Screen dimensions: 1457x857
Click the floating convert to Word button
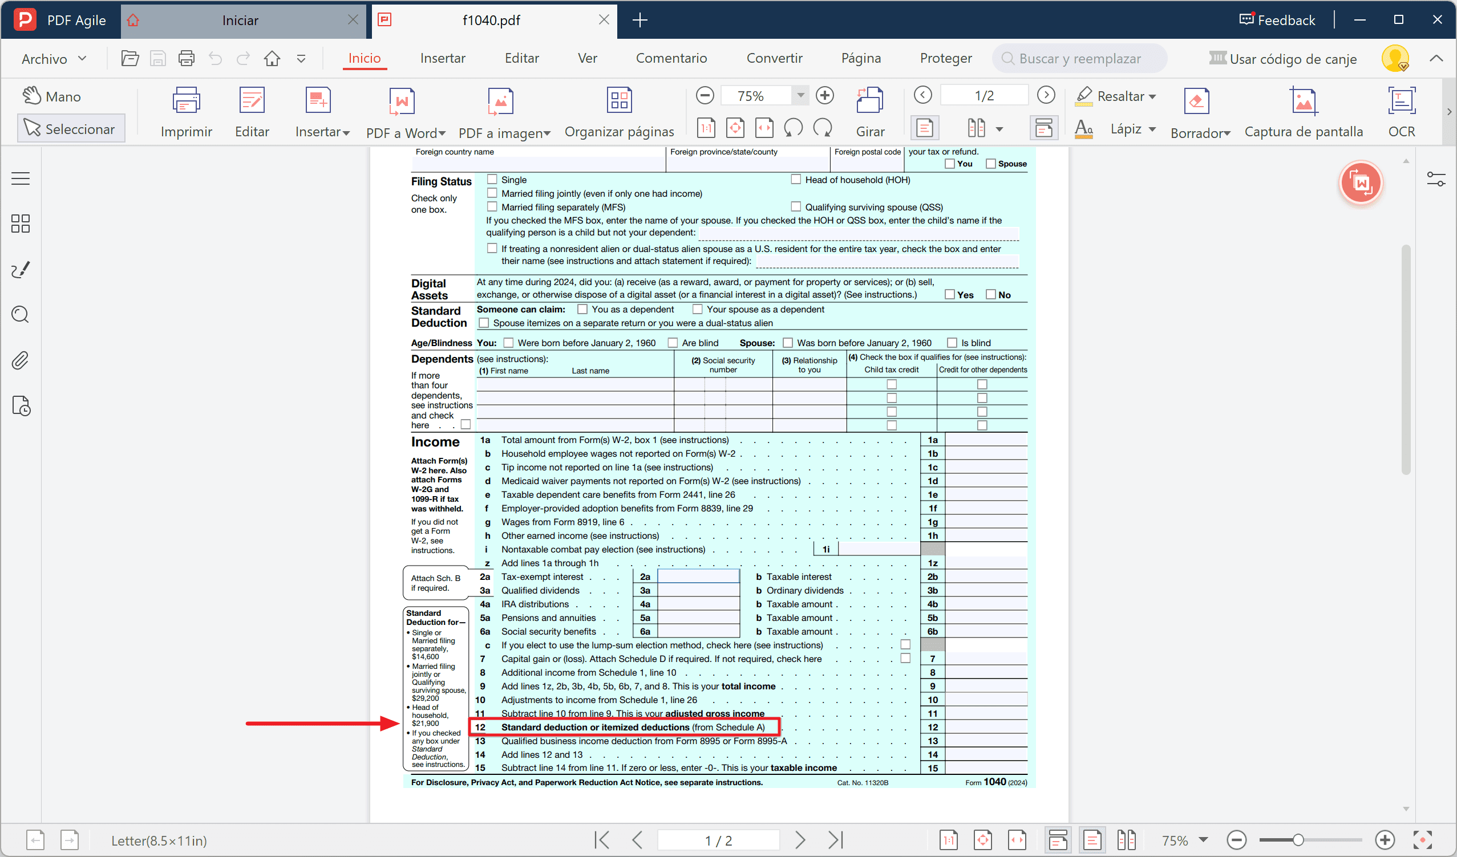1361,183
